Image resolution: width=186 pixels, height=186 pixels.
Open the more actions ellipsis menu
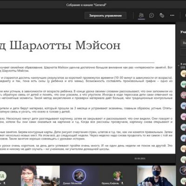[x=172, y=15]
